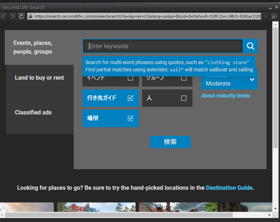Reload the search page
This screenshot has width=280, height=222.
[x=21, y=16]
